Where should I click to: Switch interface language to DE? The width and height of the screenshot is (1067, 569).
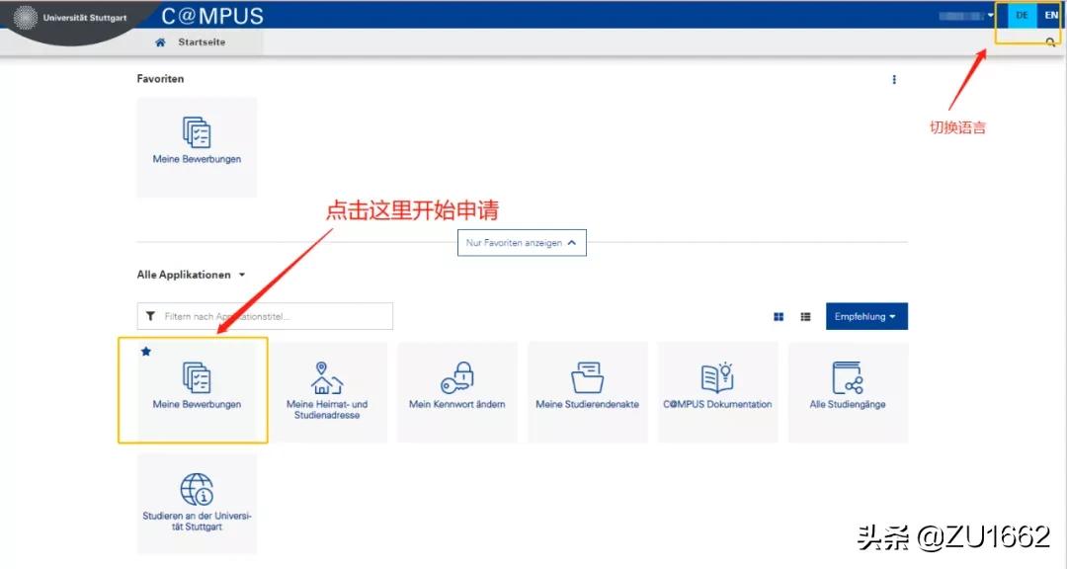tap(1023, 15)
